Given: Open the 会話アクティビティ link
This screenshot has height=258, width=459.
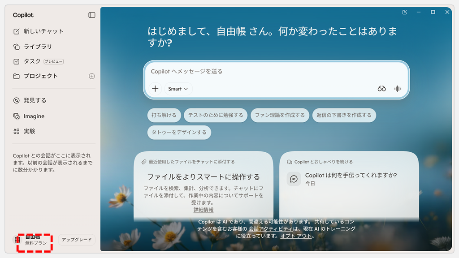Looking at the screenshot, I should pyautogui.click(x=270, y=229).
